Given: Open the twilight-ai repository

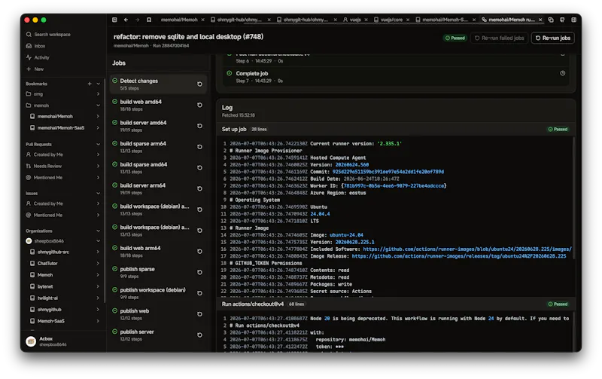Looking at the screenshot, I should click(x=47, y=298).
